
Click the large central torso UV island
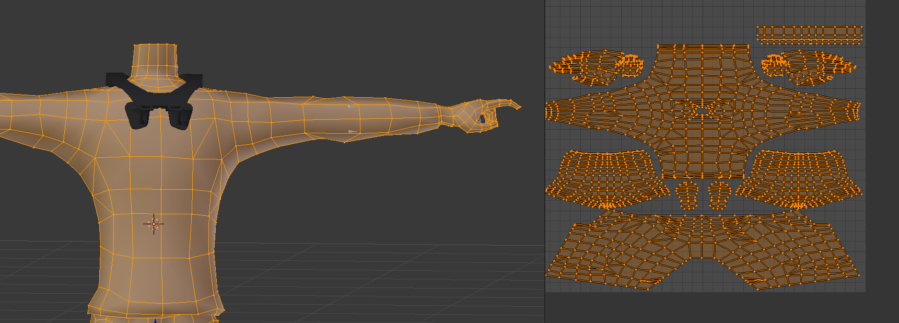coord(703,112)
